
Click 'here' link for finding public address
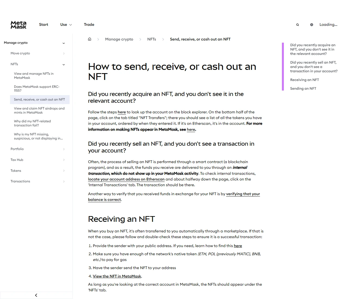[238, 246]
